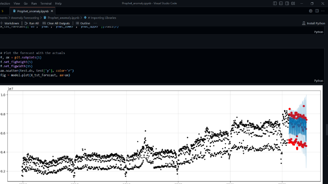
Task: Click the Outline list icon
Action: (x=77, y=23)
